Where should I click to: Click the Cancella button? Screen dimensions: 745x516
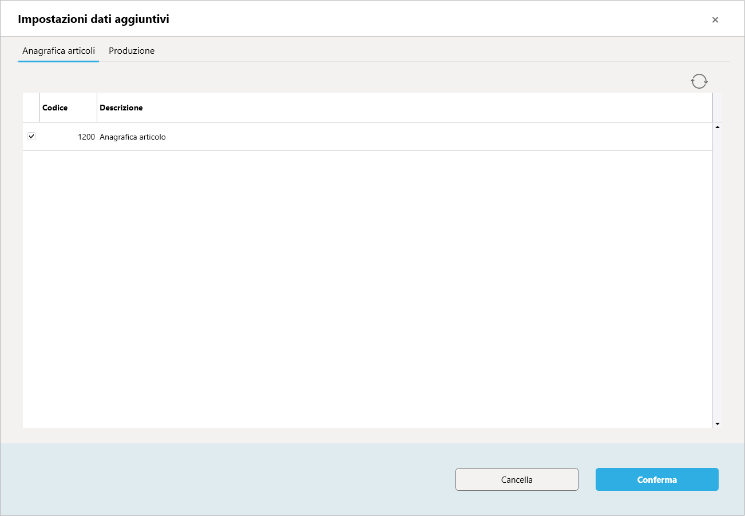point(517,479)
